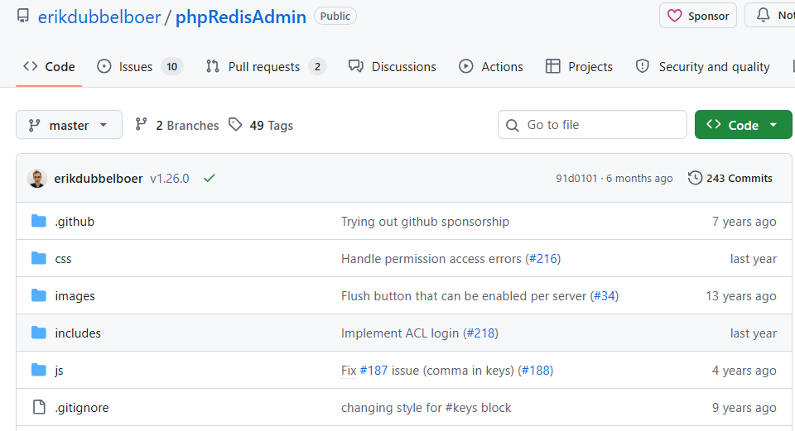Click the magnifier icon in Go to file
795x431 pixels.
pos(513,125)
